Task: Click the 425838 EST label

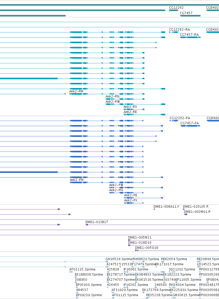Action: pos(113,269)
